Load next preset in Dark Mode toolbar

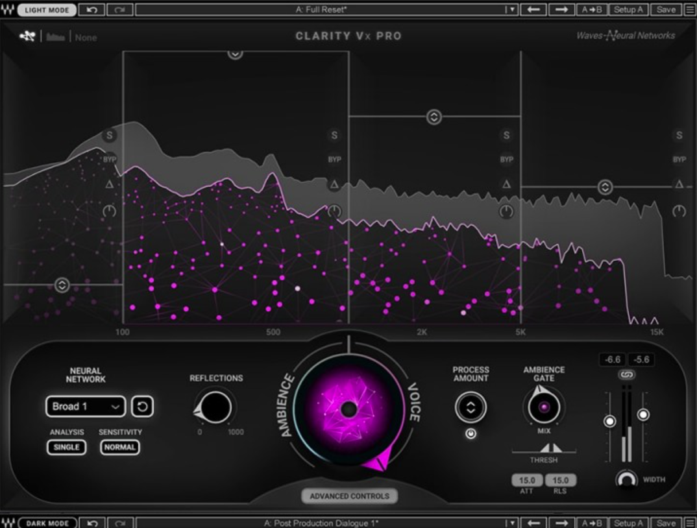coord(561,523)
